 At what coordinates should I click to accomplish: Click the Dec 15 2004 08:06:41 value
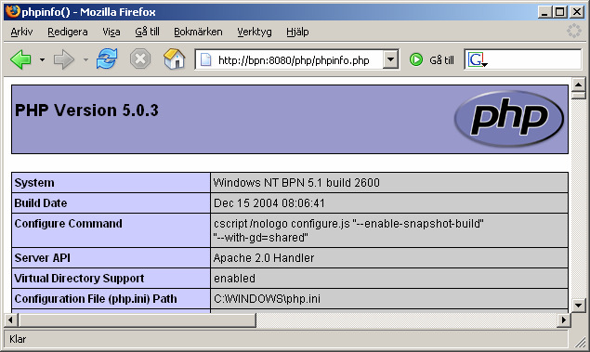click(x=269, y=203)
